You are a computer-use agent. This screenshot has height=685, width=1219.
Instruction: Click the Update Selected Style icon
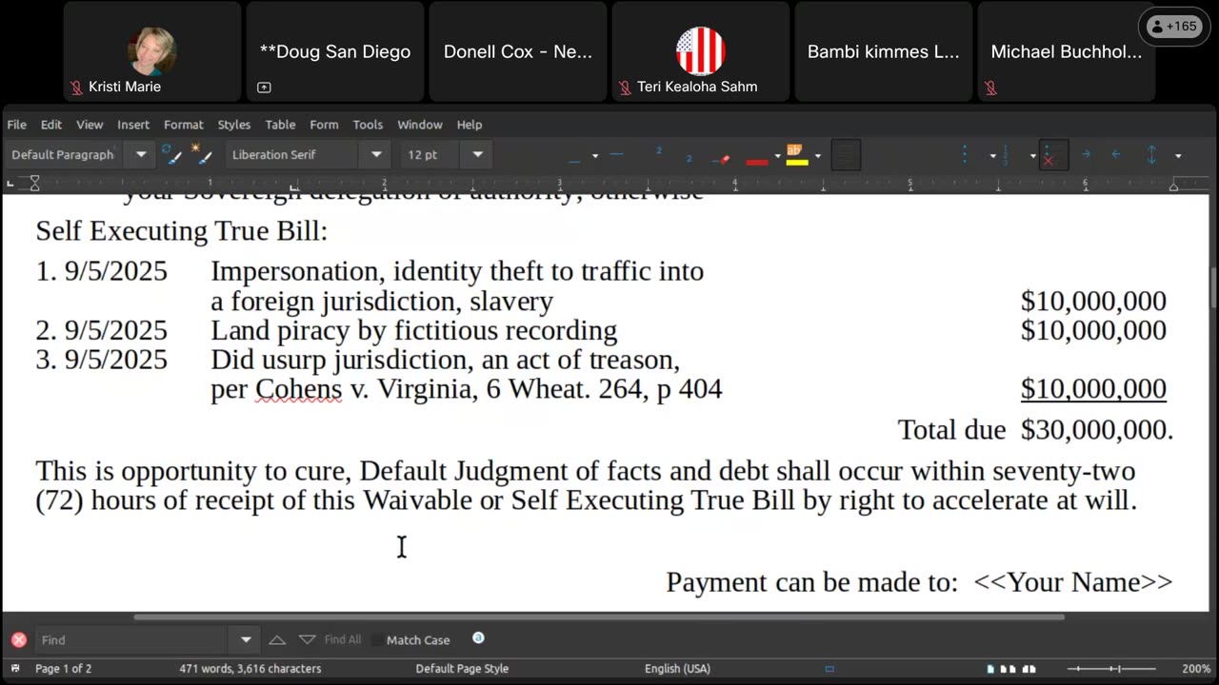pyautogui.click(x=171, y=154)
